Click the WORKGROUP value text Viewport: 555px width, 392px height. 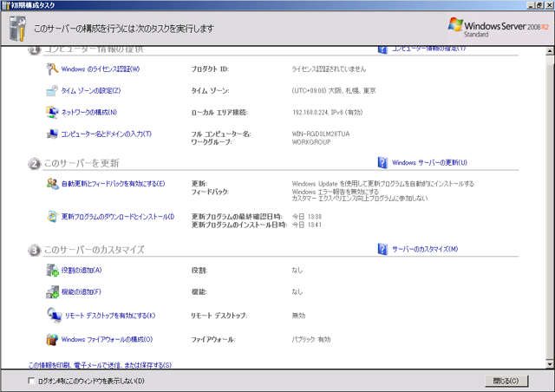311,142
